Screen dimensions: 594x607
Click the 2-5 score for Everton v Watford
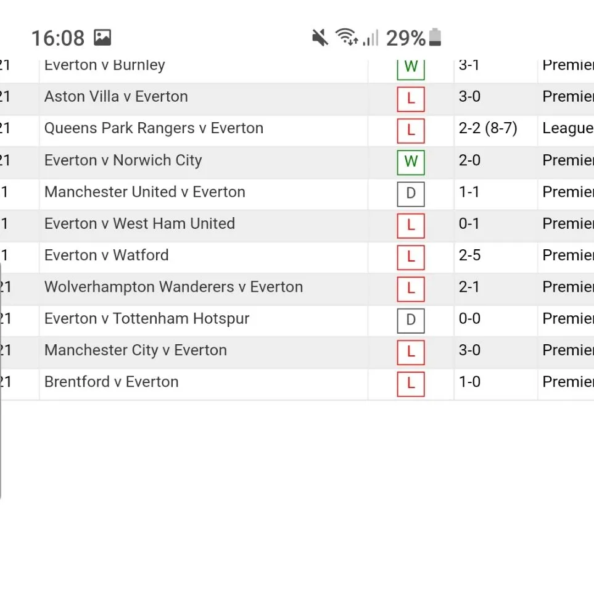[469, 255]
